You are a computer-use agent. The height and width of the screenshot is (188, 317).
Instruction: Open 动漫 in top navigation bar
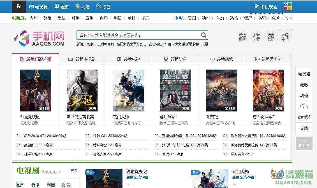82,7
